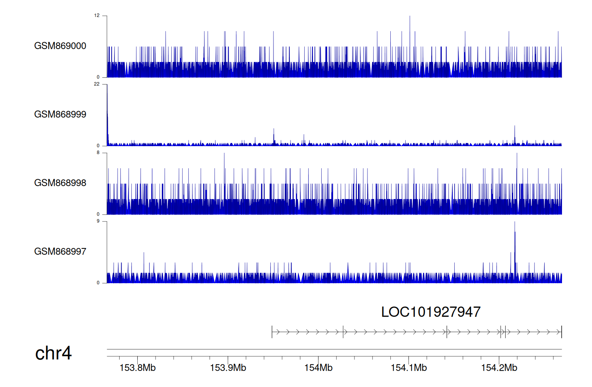Click the y-axis maximum value 22
This screenshot has width=592, height=387.
pyautogui.click(x=97, y=84)
